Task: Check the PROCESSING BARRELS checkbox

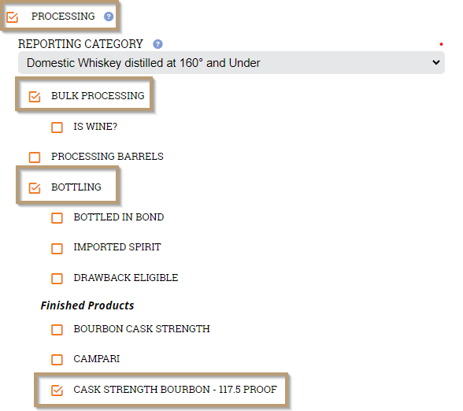Action: 35,157
